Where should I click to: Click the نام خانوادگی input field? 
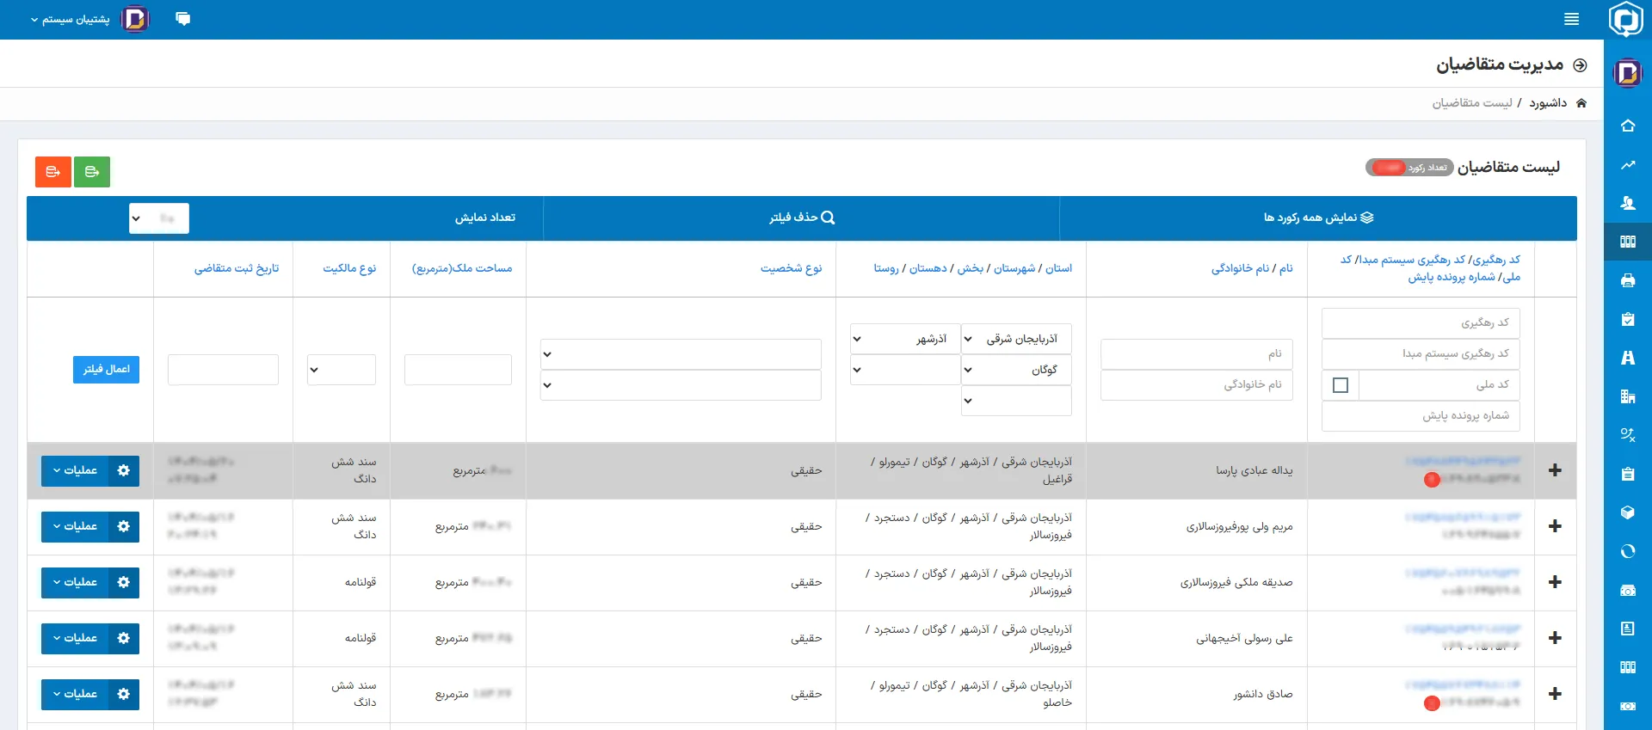(x=1197, y=385)
